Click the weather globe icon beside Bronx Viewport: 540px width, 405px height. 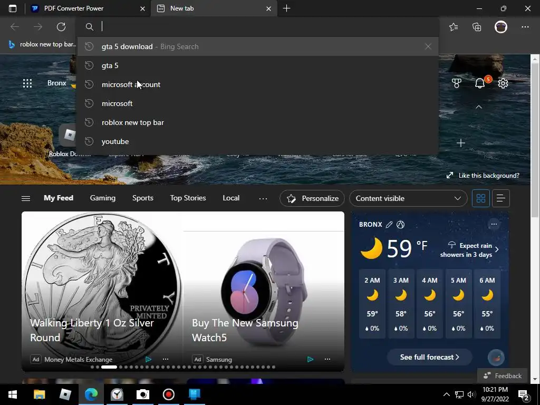(x=401, y=225)
